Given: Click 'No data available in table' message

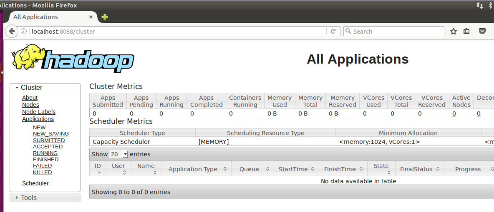Looking at the screenshot, I should click(x=358, y=181).
